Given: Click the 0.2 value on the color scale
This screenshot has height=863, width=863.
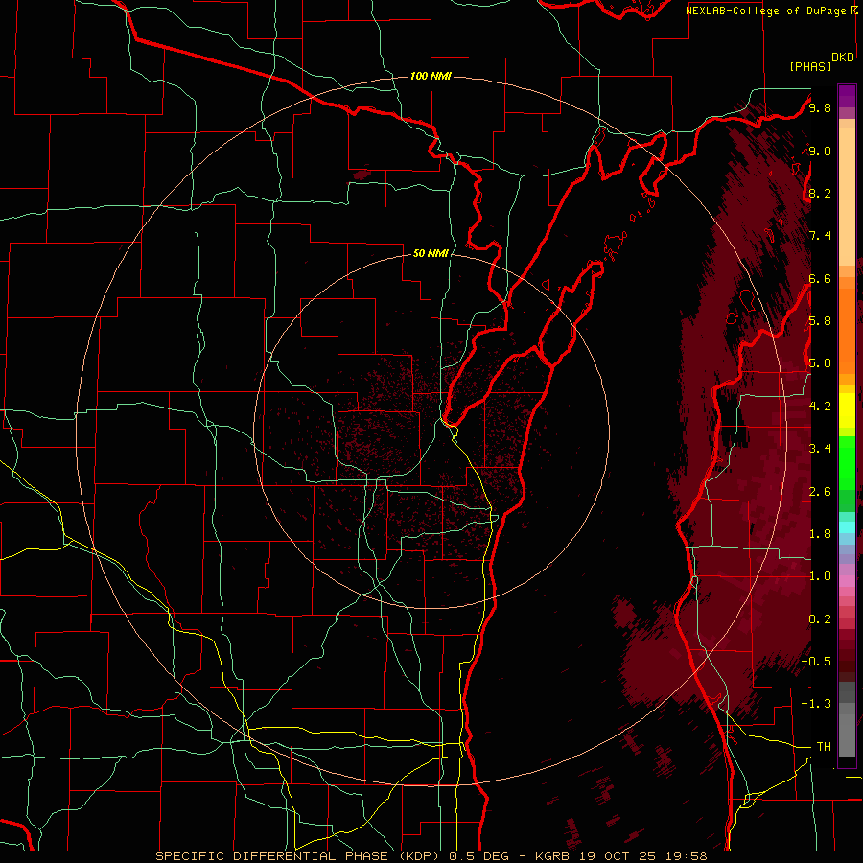Looking at the screenshot, I should 820,619.
